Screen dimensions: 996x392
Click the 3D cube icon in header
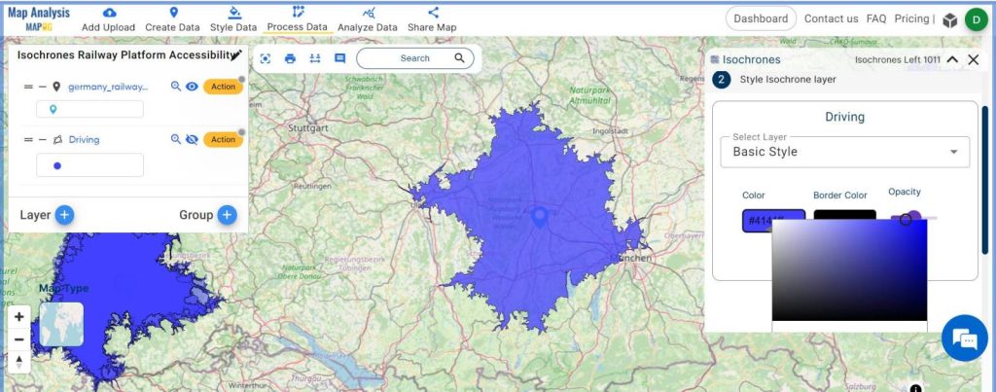click(949, 20)
